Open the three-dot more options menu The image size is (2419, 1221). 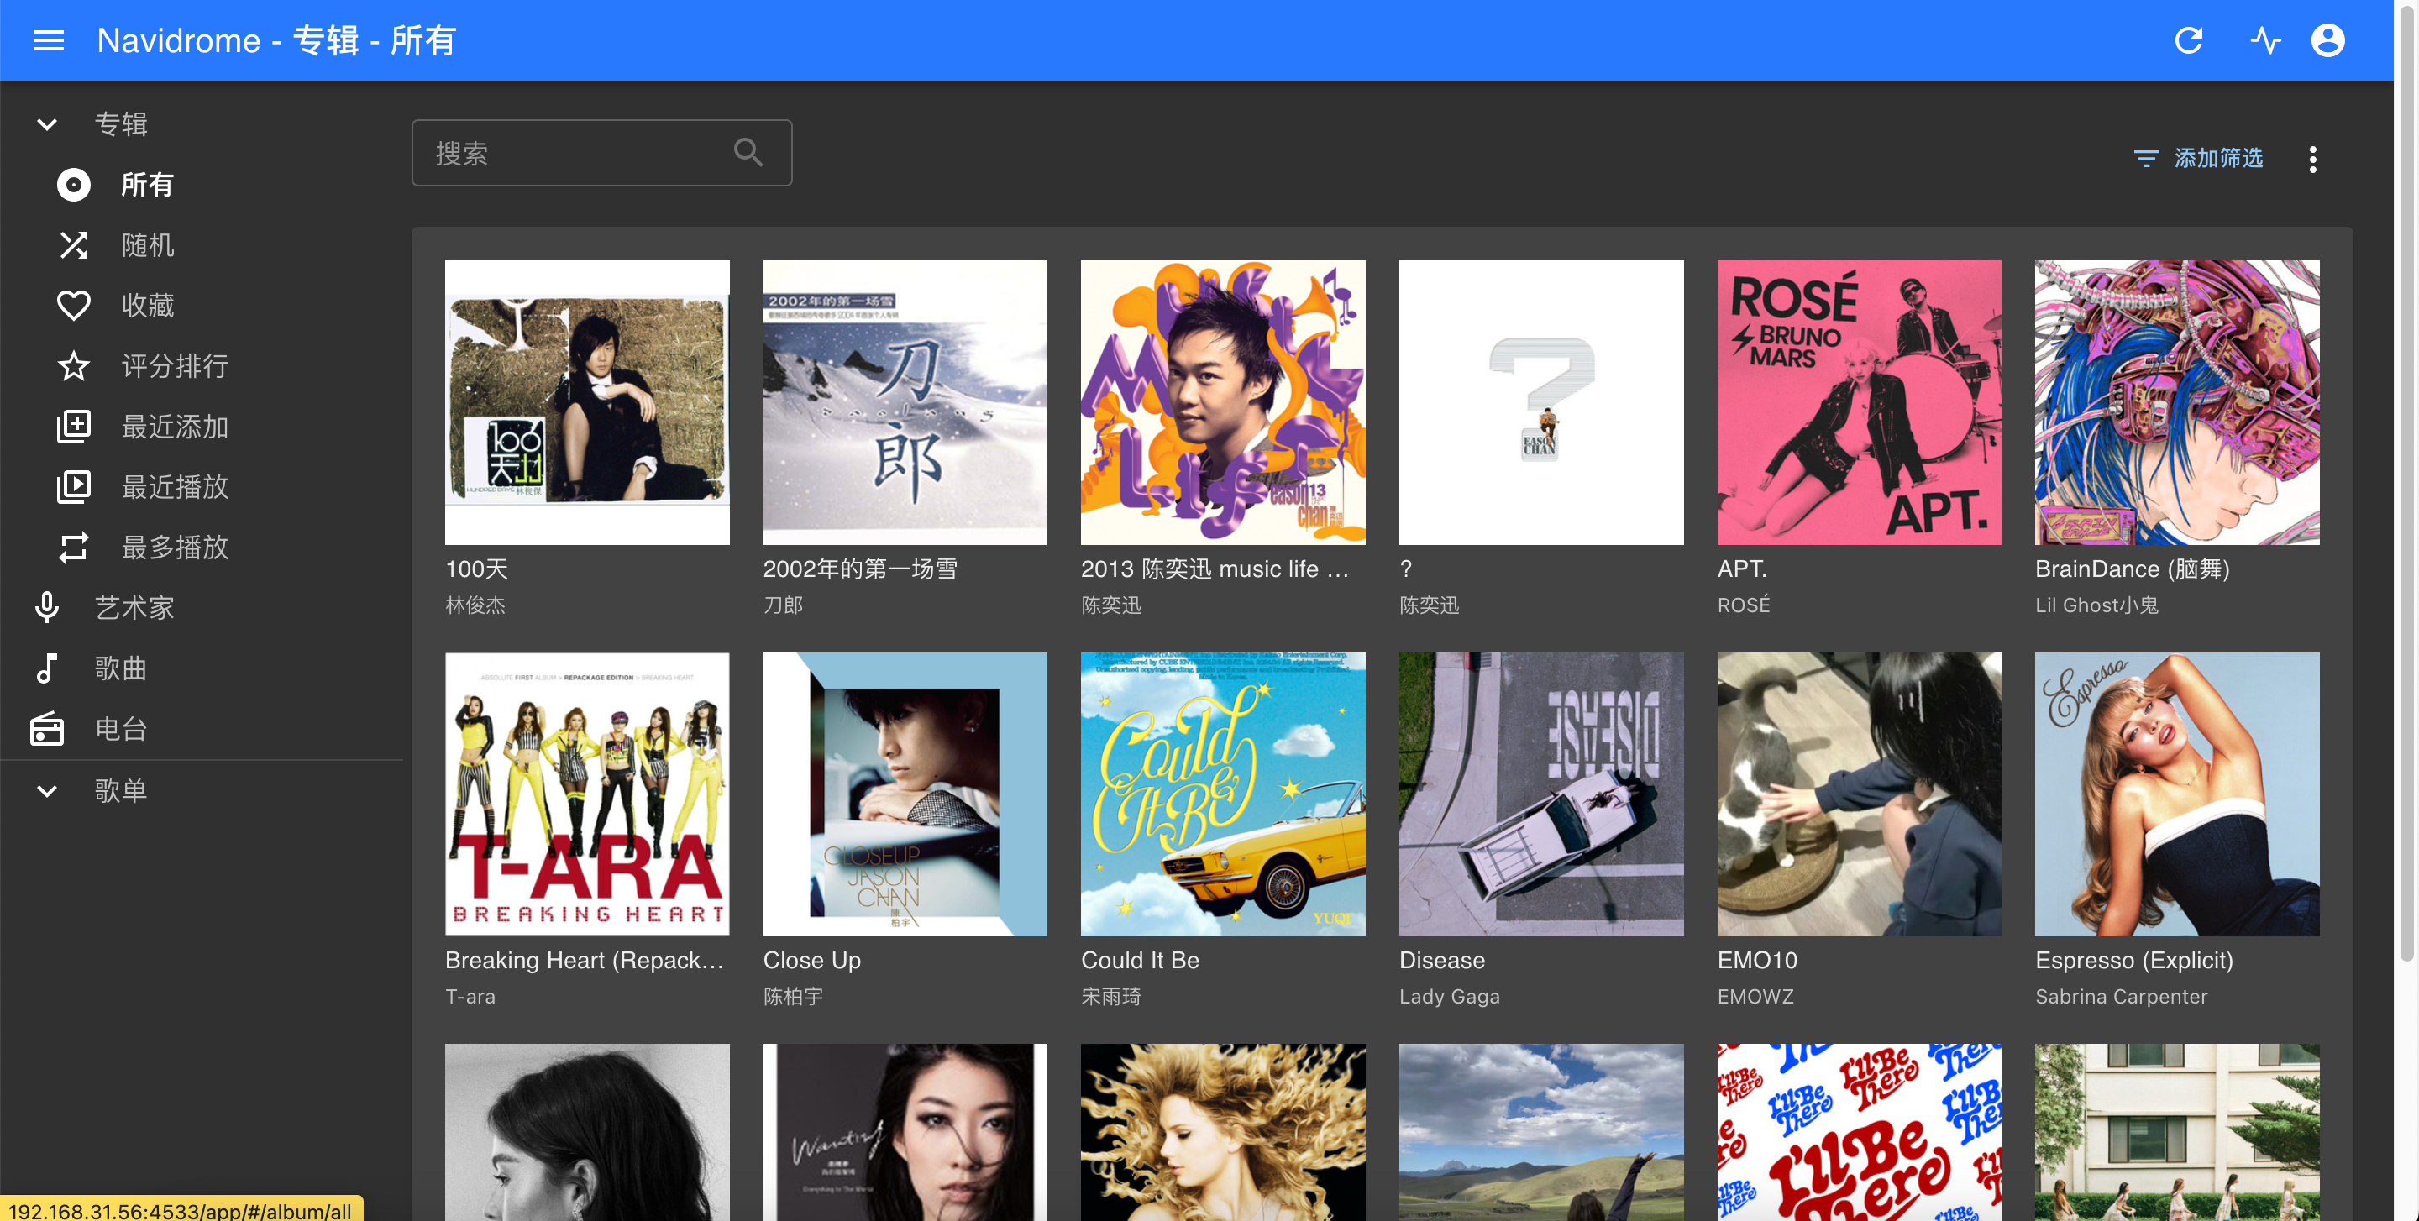click(x=2312, y=159)
